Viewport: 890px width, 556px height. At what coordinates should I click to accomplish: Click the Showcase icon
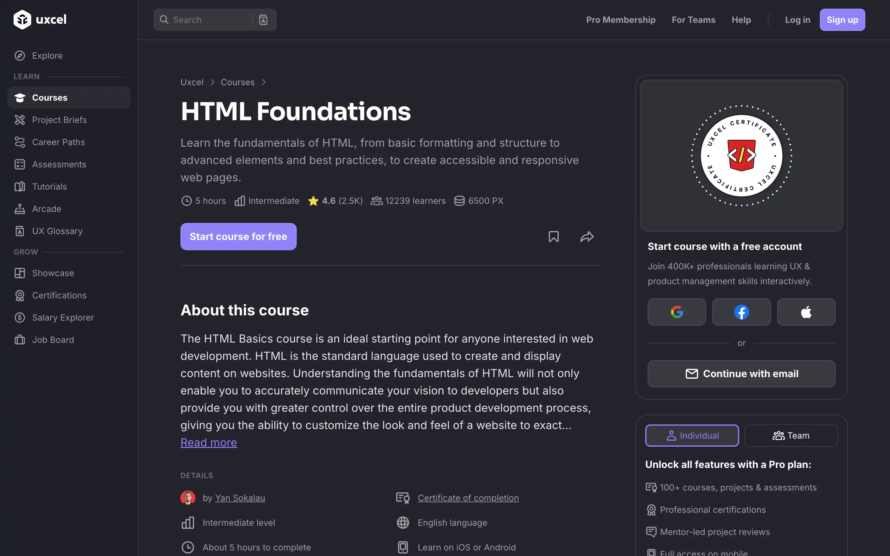click(x=20, y=273)
